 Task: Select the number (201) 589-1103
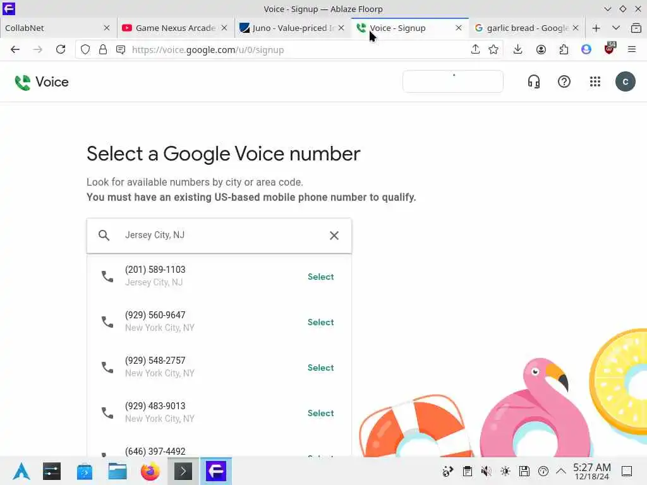tap(320, 277)
